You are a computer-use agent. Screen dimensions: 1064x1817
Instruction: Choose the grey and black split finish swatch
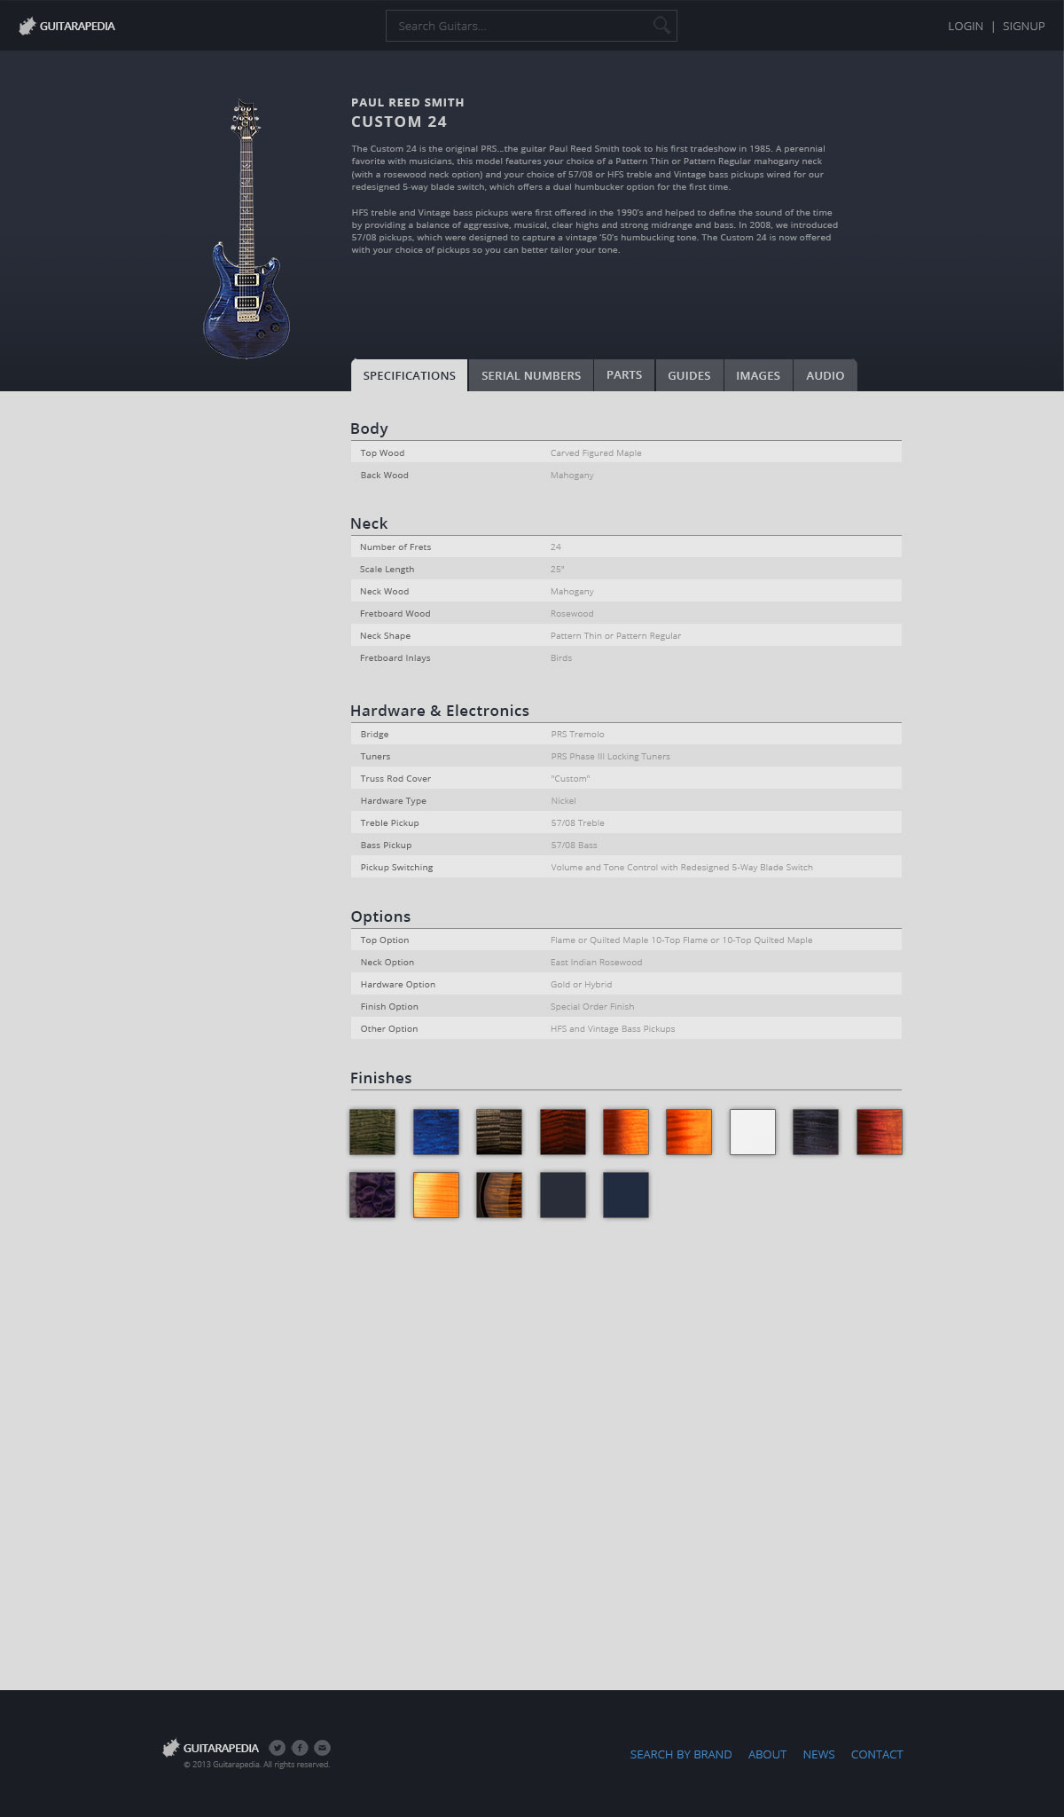(x=499, y=1132)
